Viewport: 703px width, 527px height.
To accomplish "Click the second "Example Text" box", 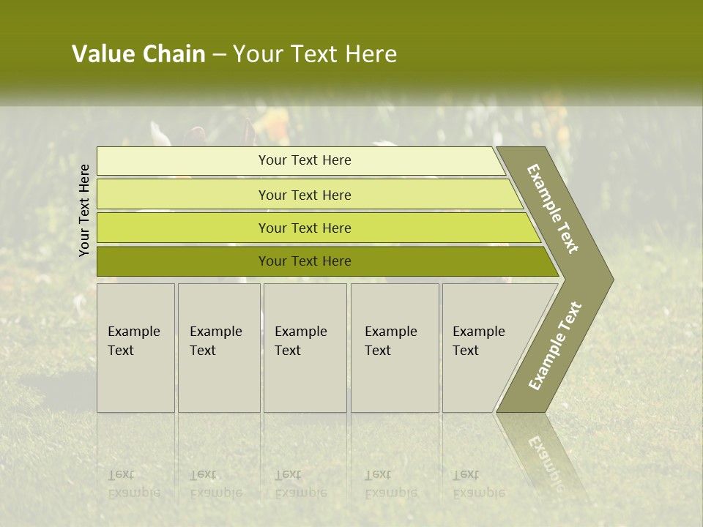I will [x=218, y=348].
